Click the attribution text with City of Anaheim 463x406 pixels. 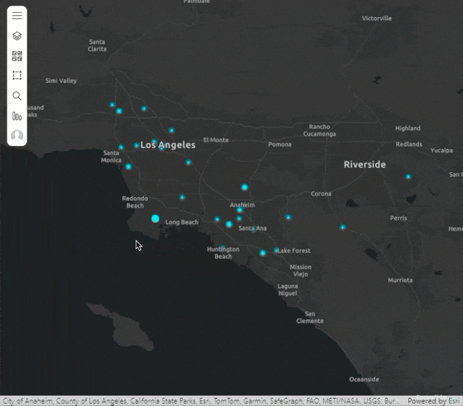pyautogui.click(x=201, y=401)
